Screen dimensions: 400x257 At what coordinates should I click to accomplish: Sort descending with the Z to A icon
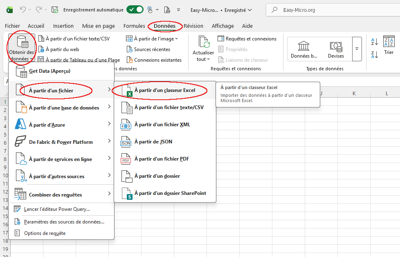click(374, 54)
